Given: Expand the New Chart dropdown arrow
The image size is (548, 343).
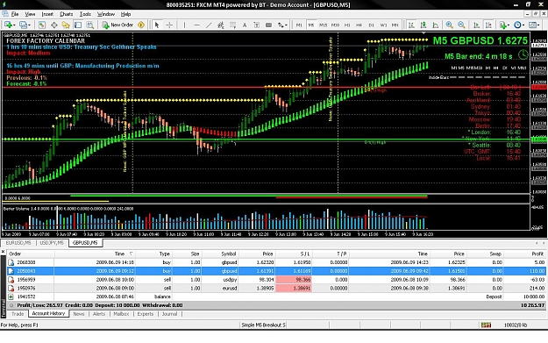Looking at the screenshot, I should [x=14, y=25].
